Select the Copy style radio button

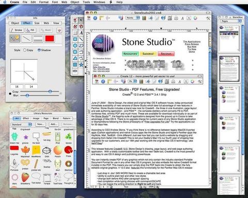point(25,50)
